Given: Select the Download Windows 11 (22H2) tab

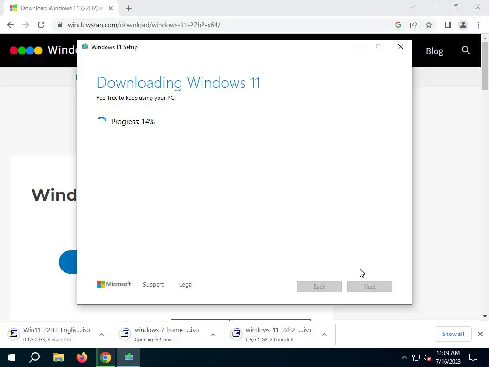Looking at the screenshot, I should (x=61, y=8).
